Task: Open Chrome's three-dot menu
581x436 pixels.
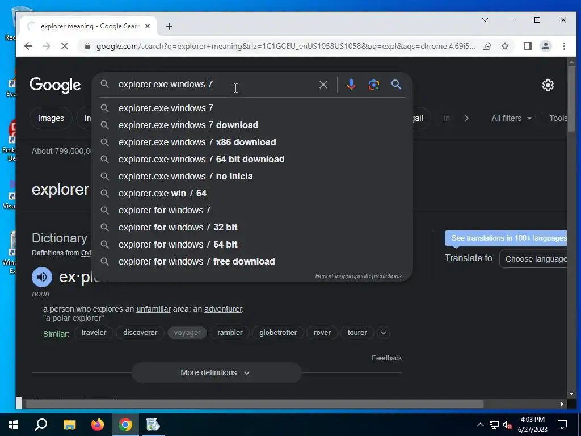Action: 564,46
